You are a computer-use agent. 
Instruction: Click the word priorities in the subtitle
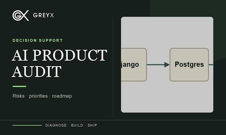click(x=38, y=96)
